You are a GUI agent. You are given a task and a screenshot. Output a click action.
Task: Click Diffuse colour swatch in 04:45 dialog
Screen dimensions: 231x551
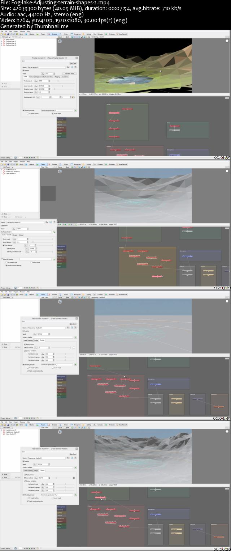(x=74, y=348)
